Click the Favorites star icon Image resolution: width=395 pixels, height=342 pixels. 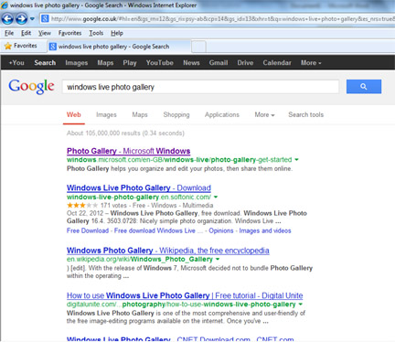[x=8, y=46]
